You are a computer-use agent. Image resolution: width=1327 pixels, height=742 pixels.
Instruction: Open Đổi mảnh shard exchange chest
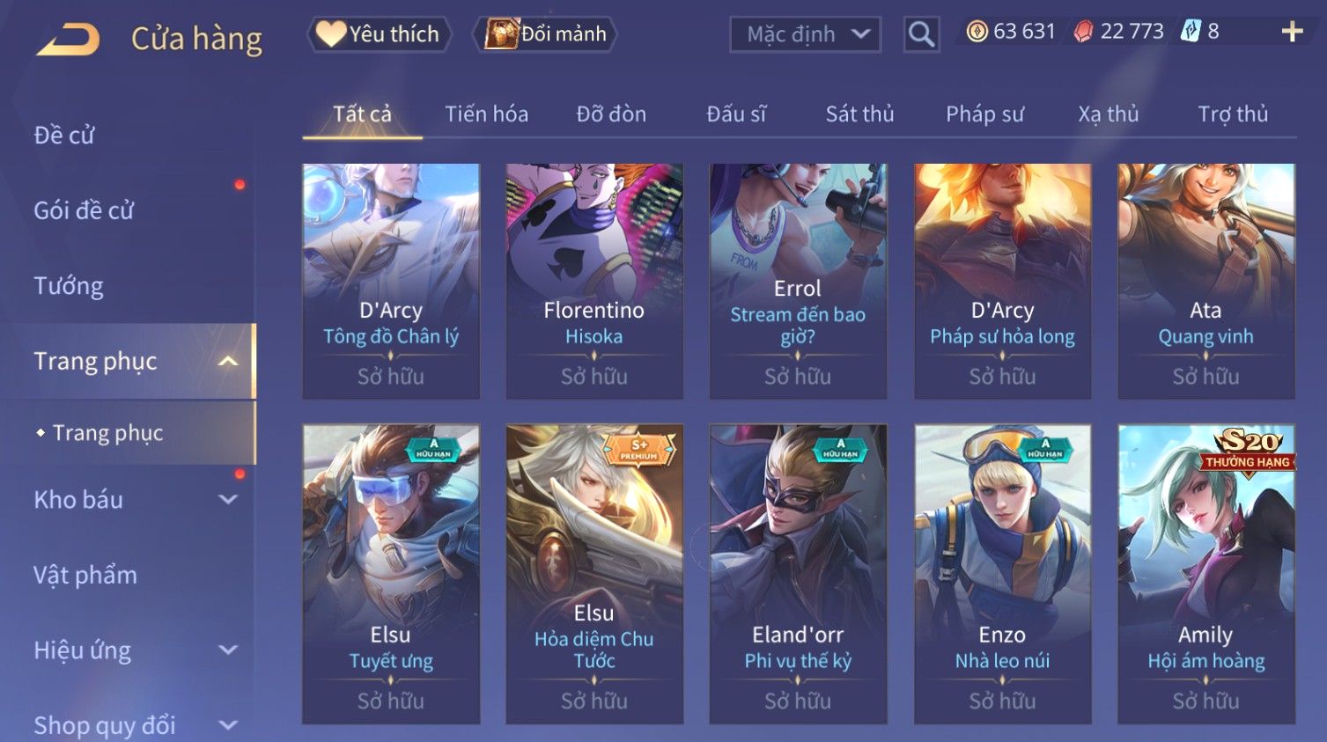[545, 34]
